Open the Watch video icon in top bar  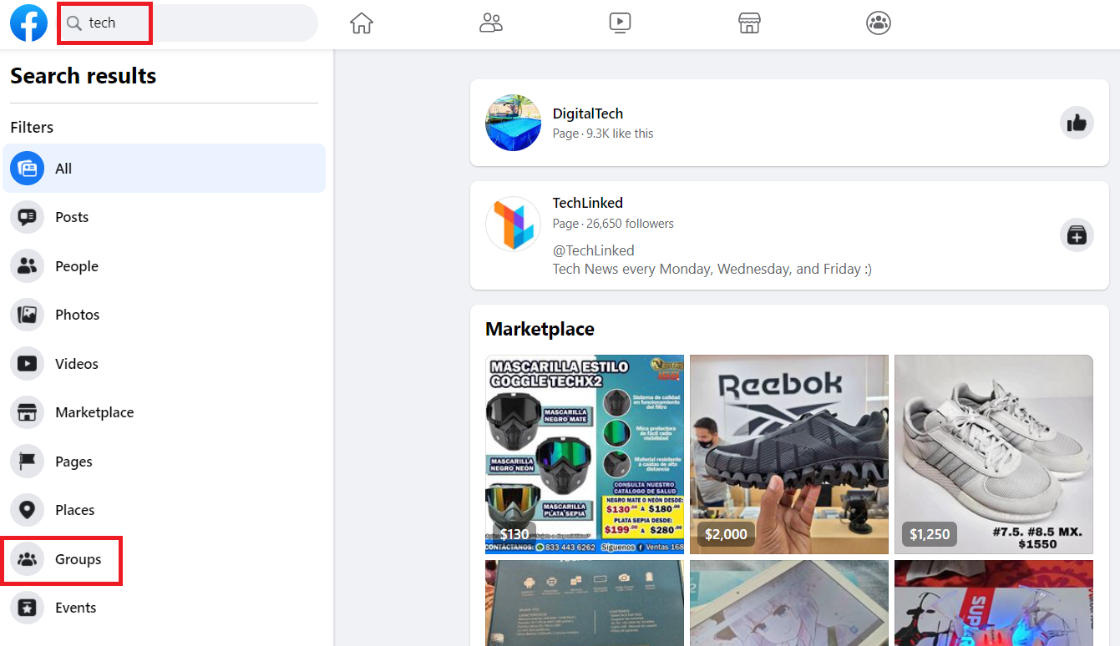[x=620, y=23]
